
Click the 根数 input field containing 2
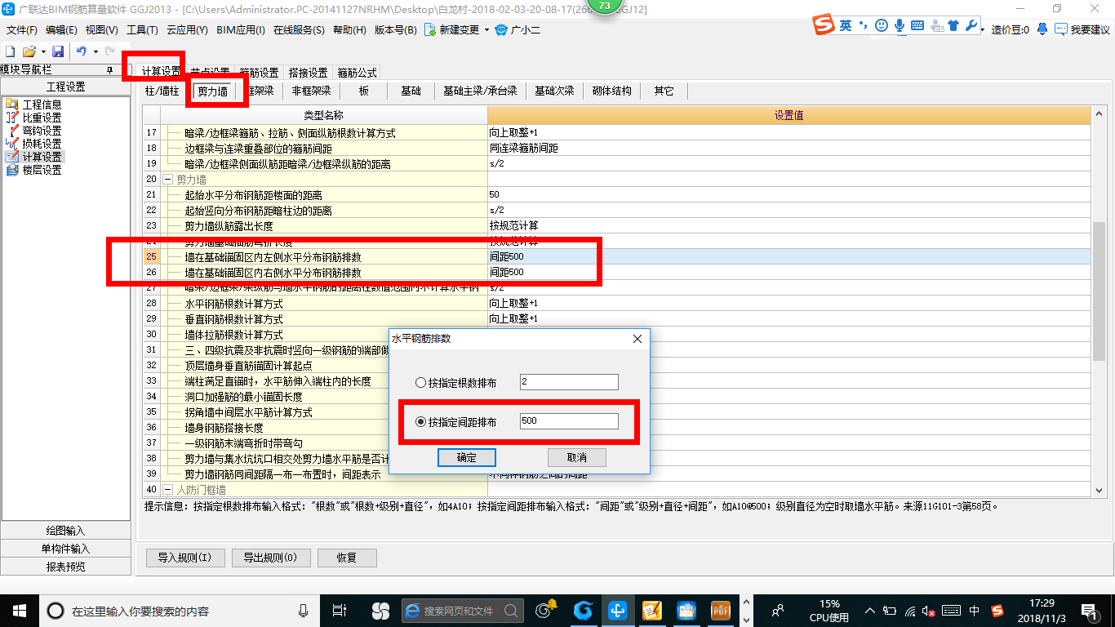(x=569, y=382)
